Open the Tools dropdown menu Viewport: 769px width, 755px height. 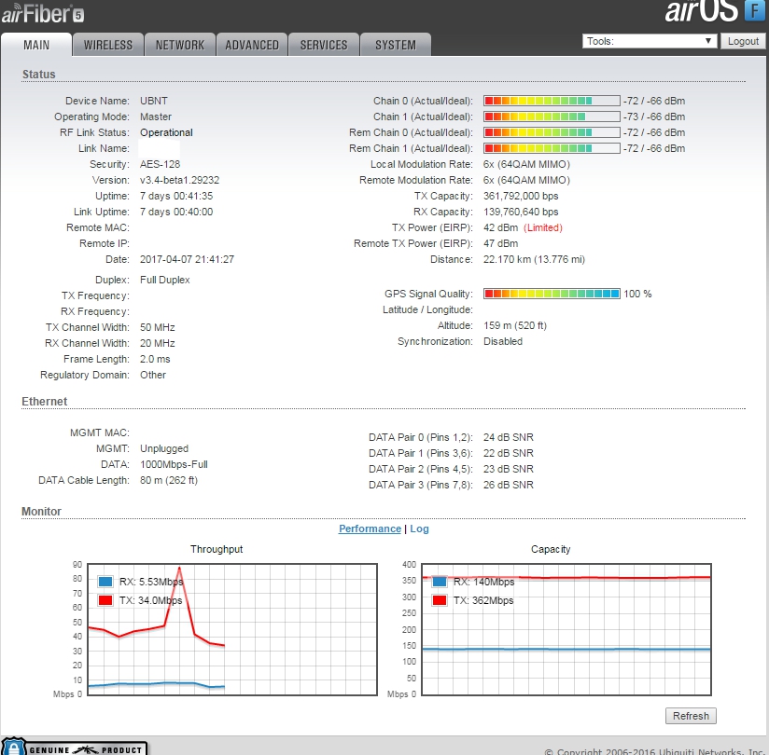tap(650, 41)
